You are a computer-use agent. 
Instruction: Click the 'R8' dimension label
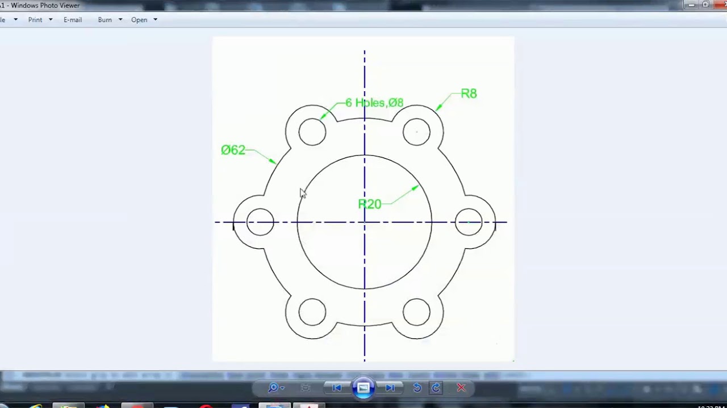coord(469,93)
